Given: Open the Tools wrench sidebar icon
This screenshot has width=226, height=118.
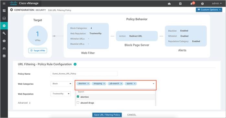Looking at the screenshot, I should pyautogui.click(x=4, y=33).
